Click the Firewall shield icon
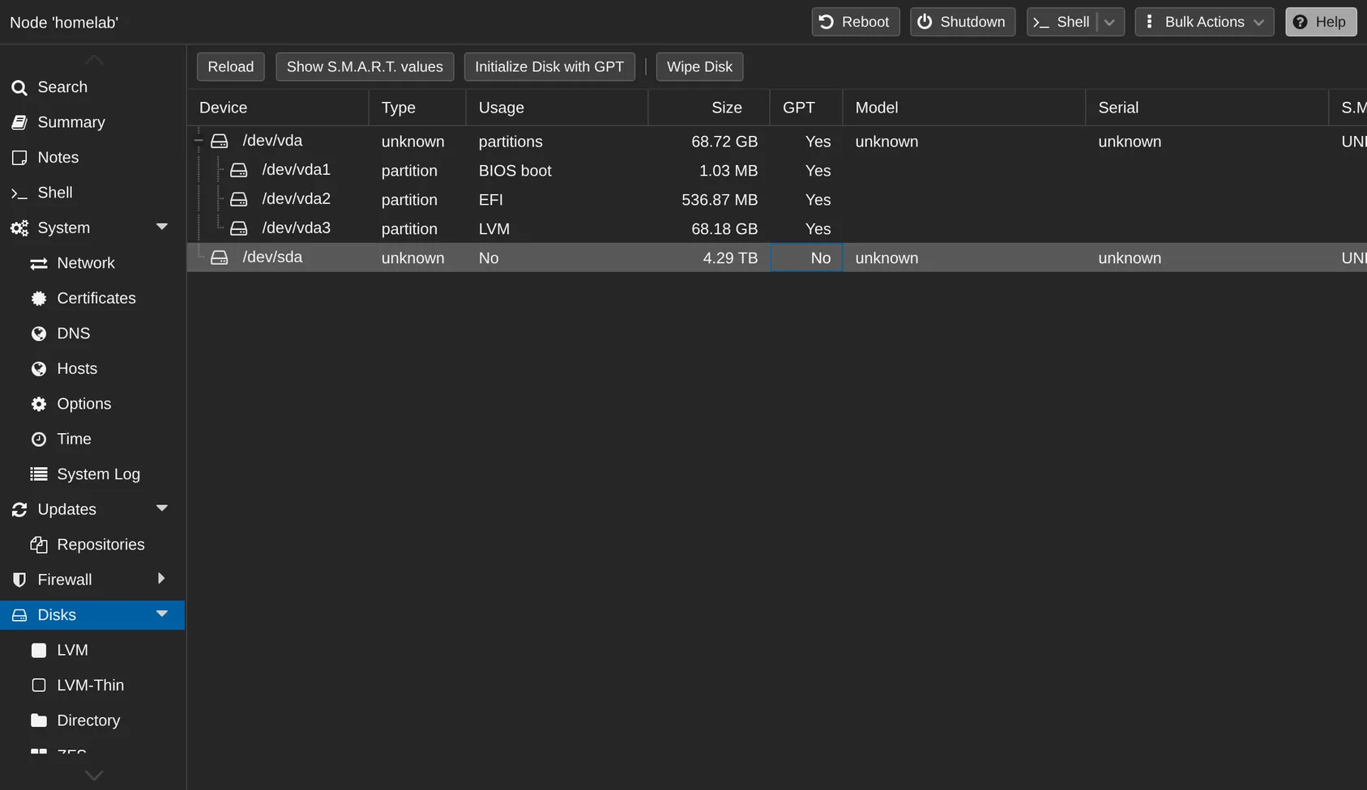The width and height of the screenshot is (1367, 790). point(19,580)
